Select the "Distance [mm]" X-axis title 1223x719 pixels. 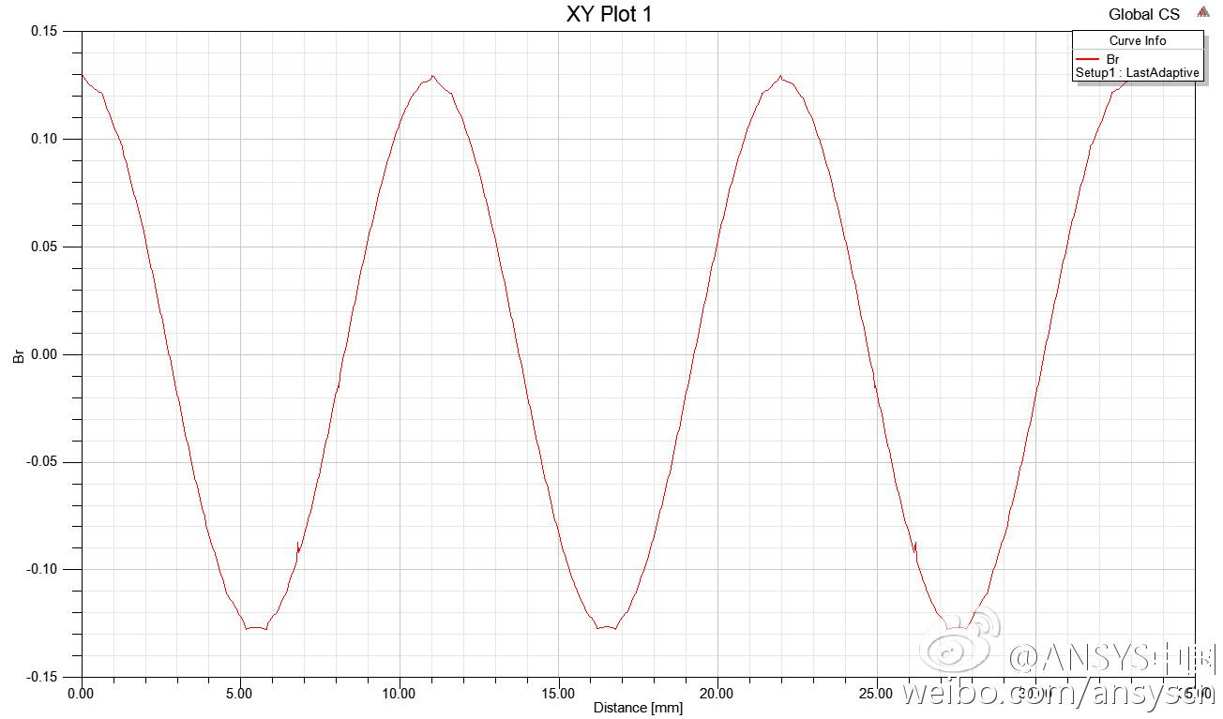(x=638, y=708)
